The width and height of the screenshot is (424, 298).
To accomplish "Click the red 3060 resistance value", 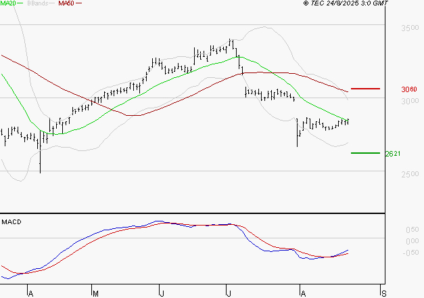I will pyautogui.click(x=409, y=89).
